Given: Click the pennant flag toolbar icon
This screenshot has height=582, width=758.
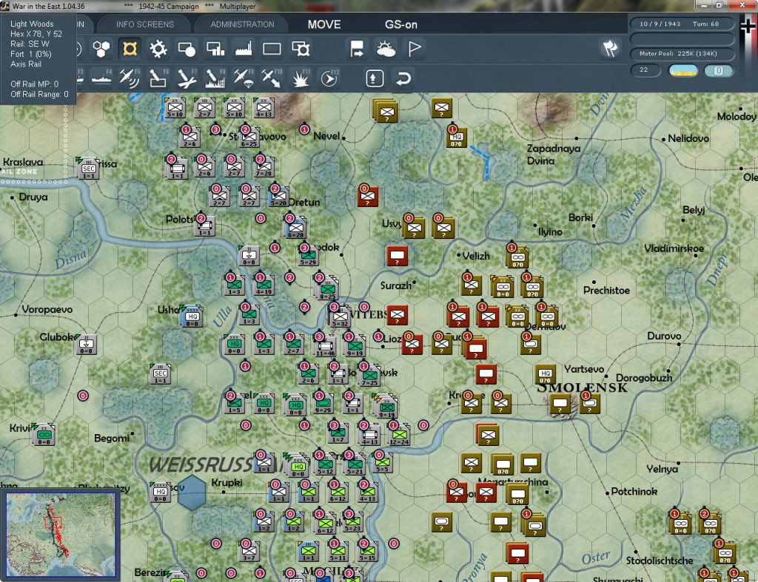Looking at the screenshot, I should [415, 49].
